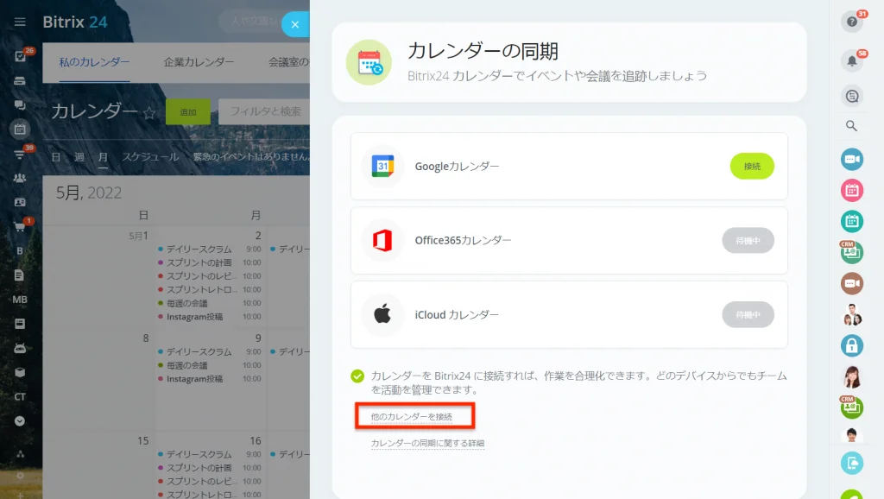Viewport: 884px width, 499px height.
Task: Click the Bitrix 24 logo
Action: click(x=75, y=22)
